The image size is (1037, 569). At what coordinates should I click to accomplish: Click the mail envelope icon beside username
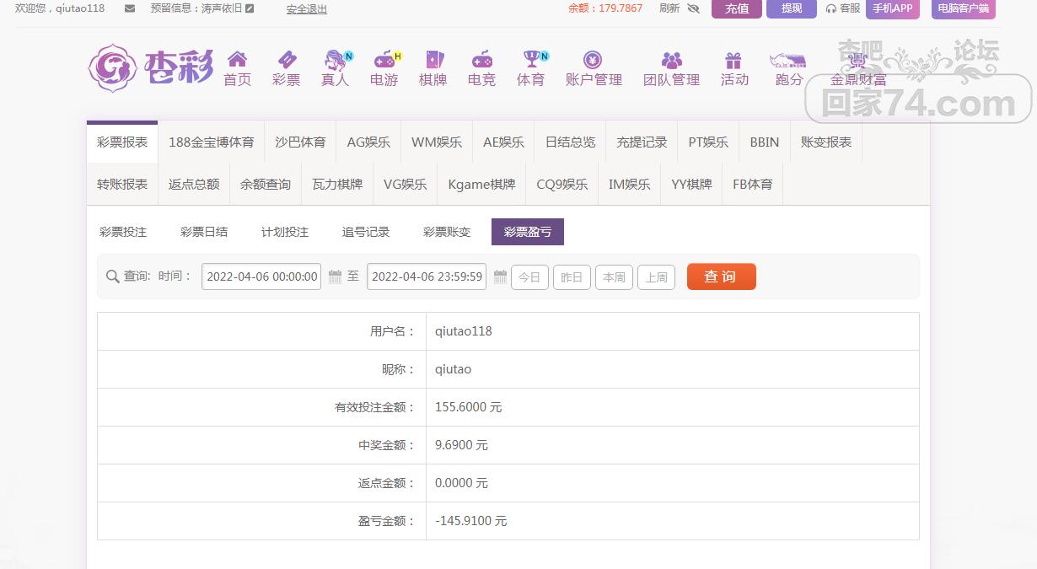[129, 8]
